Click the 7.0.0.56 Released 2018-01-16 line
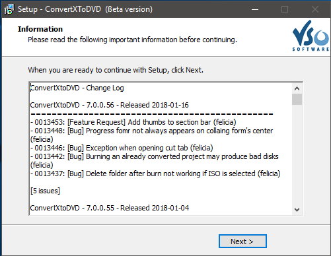Viewport: 331px width, 256px height. click(x=110, y=105)
